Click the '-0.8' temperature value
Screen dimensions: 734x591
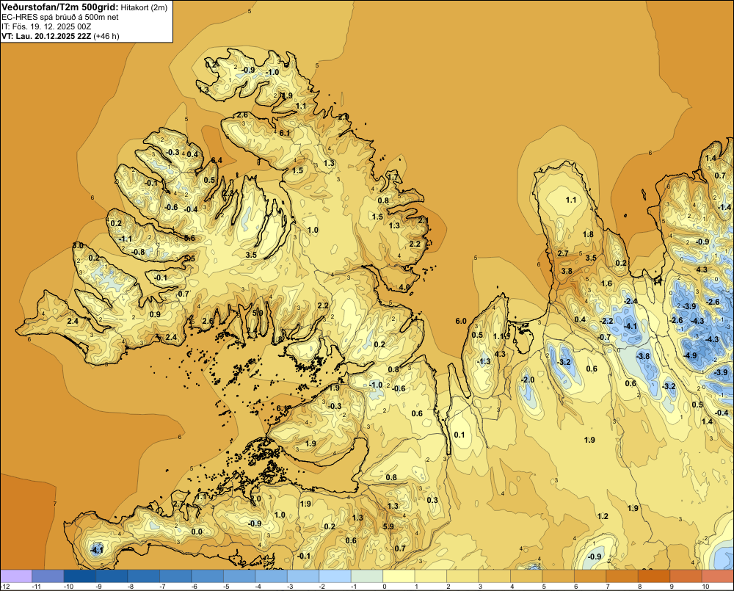coord(138,252)
